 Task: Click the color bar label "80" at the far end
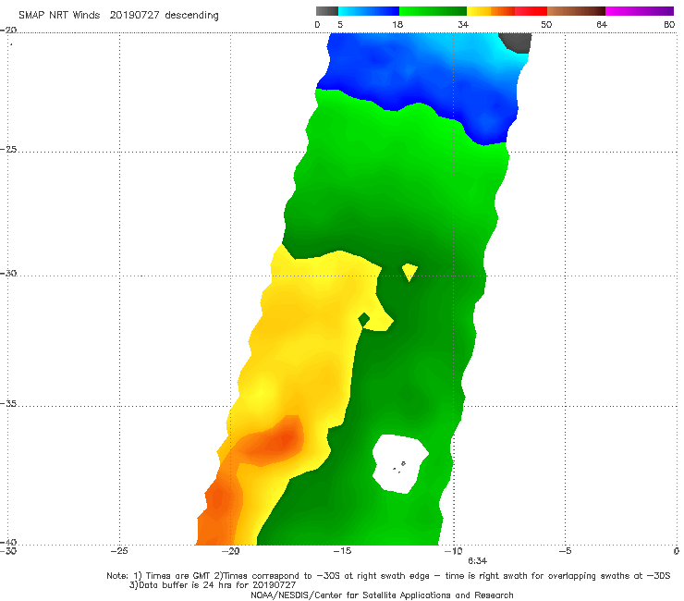669,25
